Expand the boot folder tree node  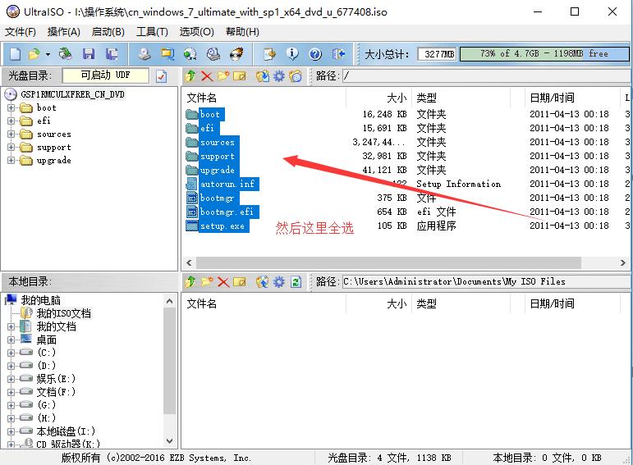11,107
